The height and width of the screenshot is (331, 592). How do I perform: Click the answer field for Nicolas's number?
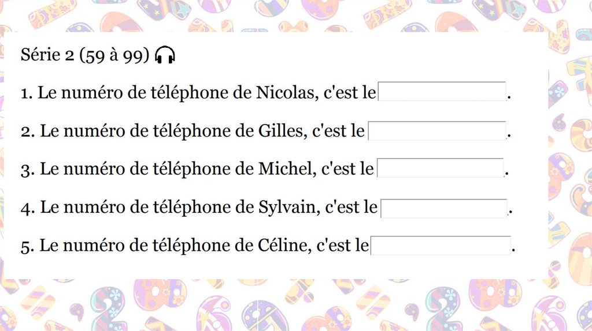[442, 92]
